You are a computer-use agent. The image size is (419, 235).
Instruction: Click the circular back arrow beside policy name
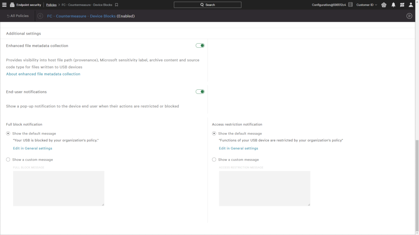click(40, 16)
